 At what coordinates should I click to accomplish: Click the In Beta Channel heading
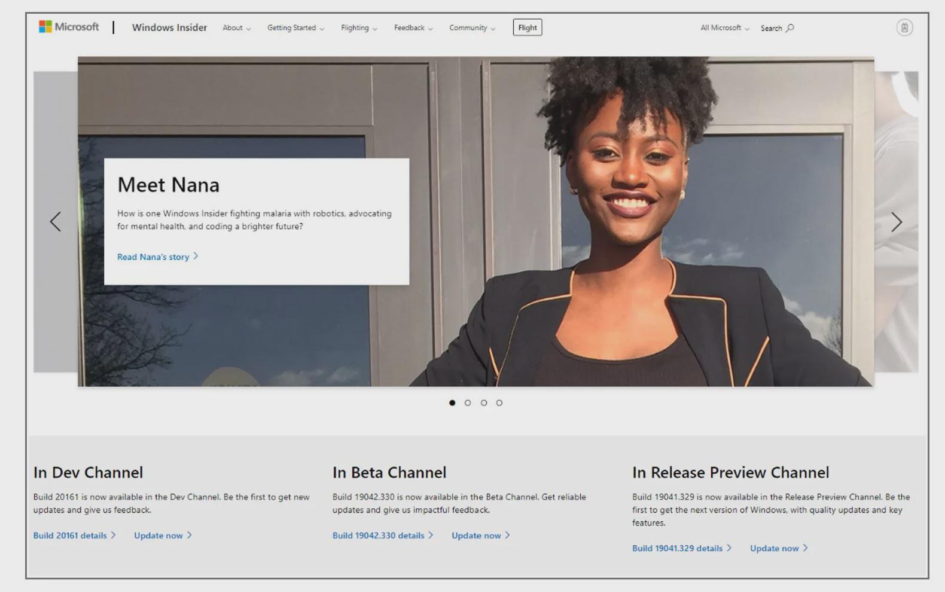point(389,472)
